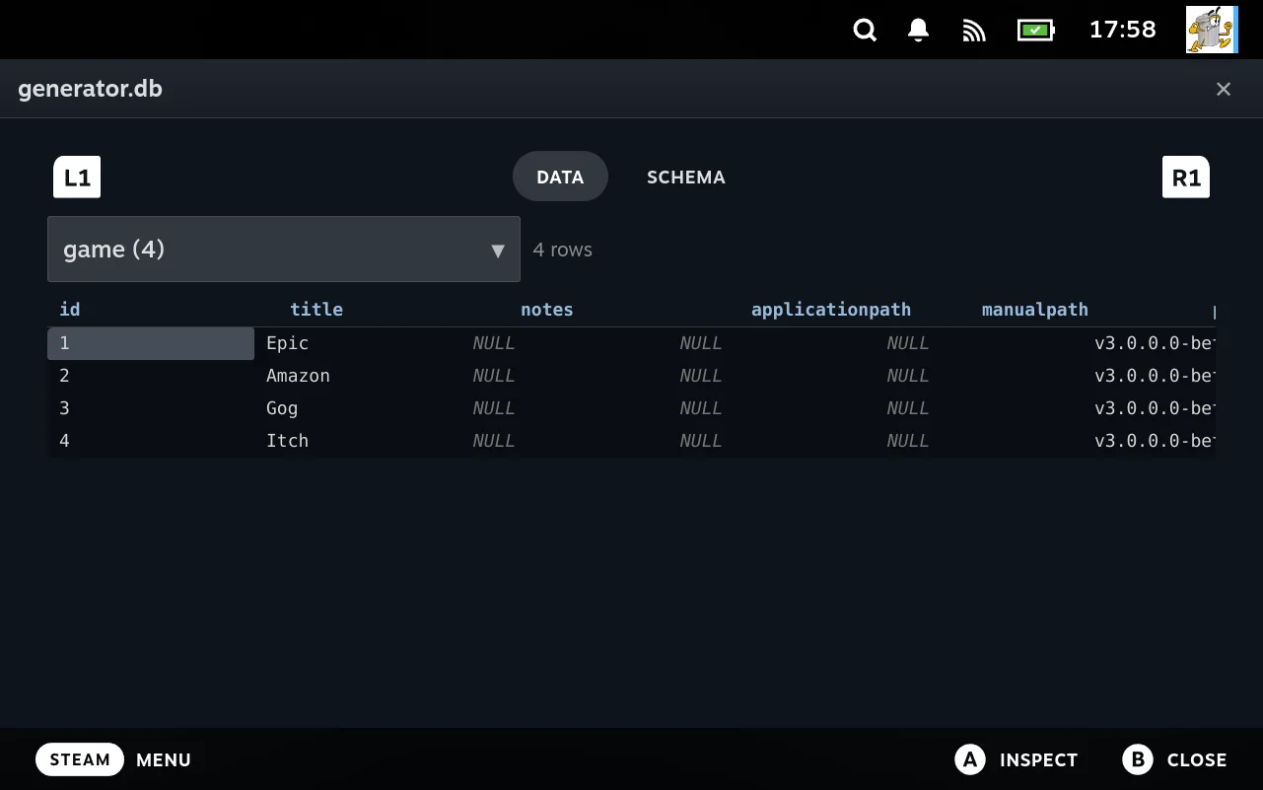Select the id cell with value 2
1263x790 pixels.
[x=151, y=376]
